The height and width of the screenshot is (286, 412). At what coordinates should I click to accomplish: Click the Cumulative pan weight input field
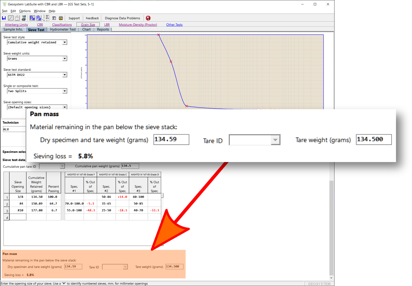tap(130, 166)
